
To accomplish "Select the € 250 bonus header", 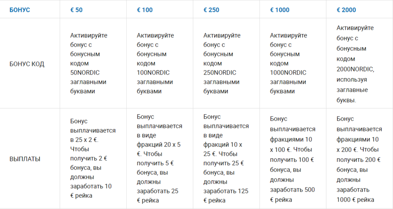I will [x=211, y=10].
